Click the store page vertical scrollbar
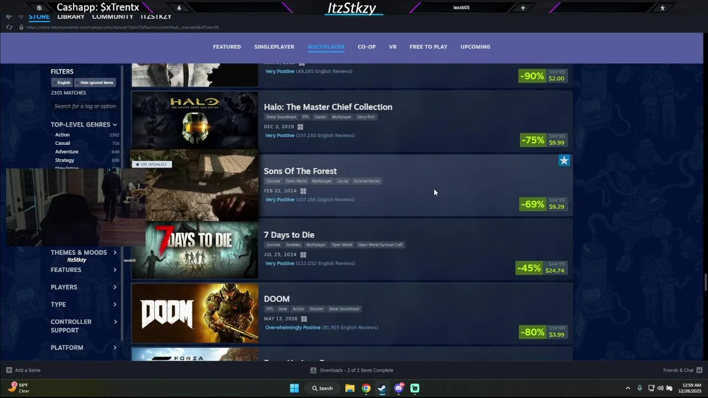This screenshot has width=708, height=398. [x=705, y=282]
